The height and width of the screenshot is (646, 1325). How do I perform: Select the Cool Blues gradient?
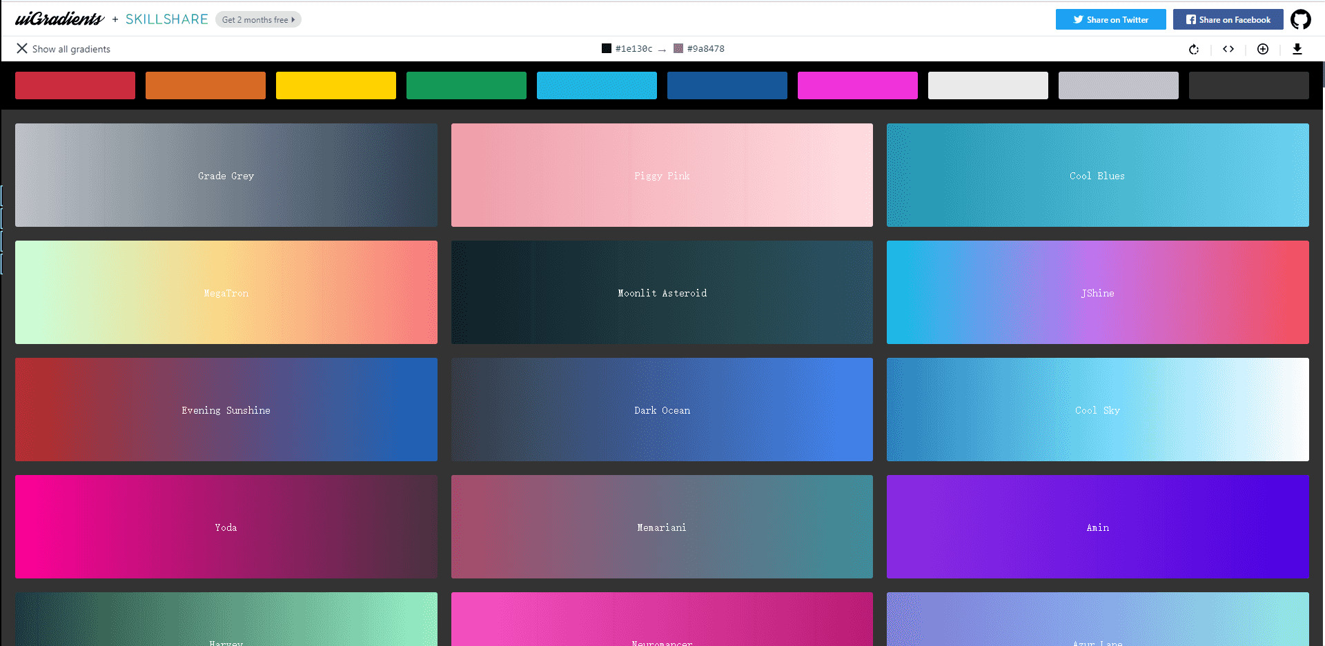[1098, 175]
